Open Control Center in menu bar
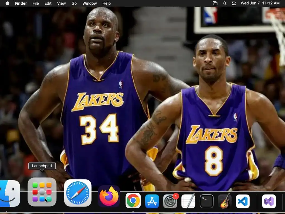Screen dimensions: 285x214 [x=234, y=3]
